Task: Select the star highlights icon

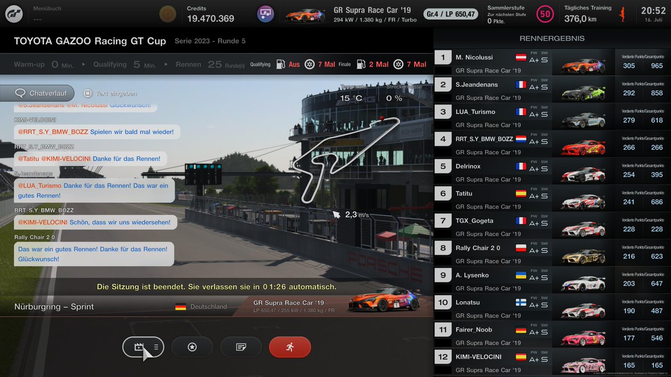Action: (192, 347)
